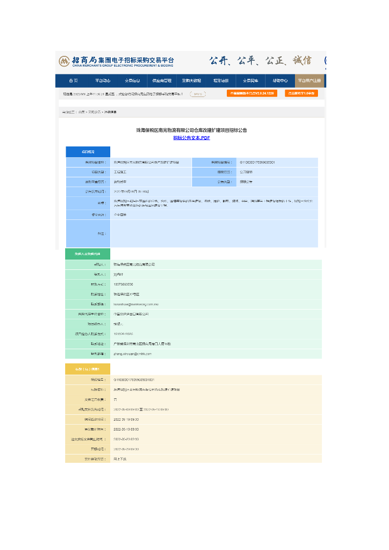
Task: Open the 采购大数据 navigation item
Action: [191, 81]
